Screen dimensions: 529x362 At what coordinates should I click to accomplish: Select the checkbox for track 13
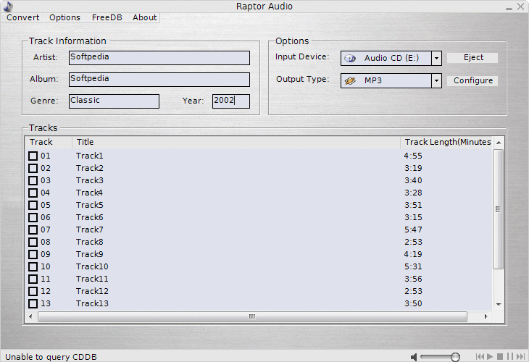point(33,303)
